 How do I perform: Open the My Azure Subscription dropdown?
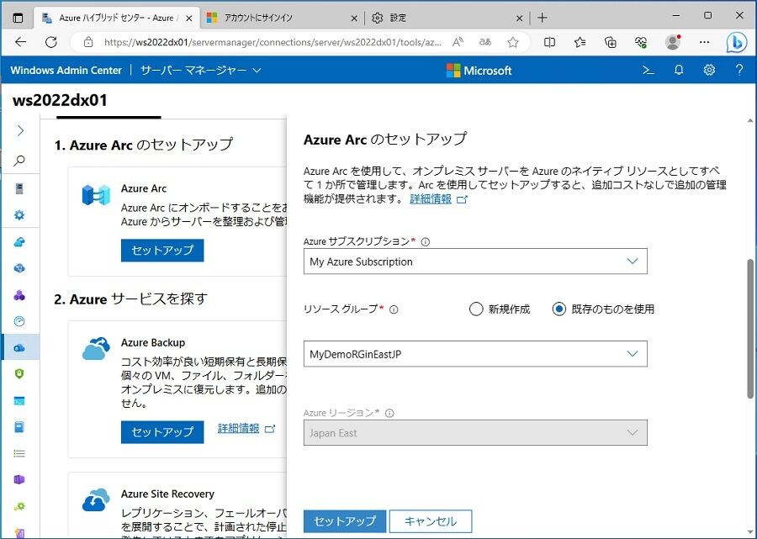475,262
